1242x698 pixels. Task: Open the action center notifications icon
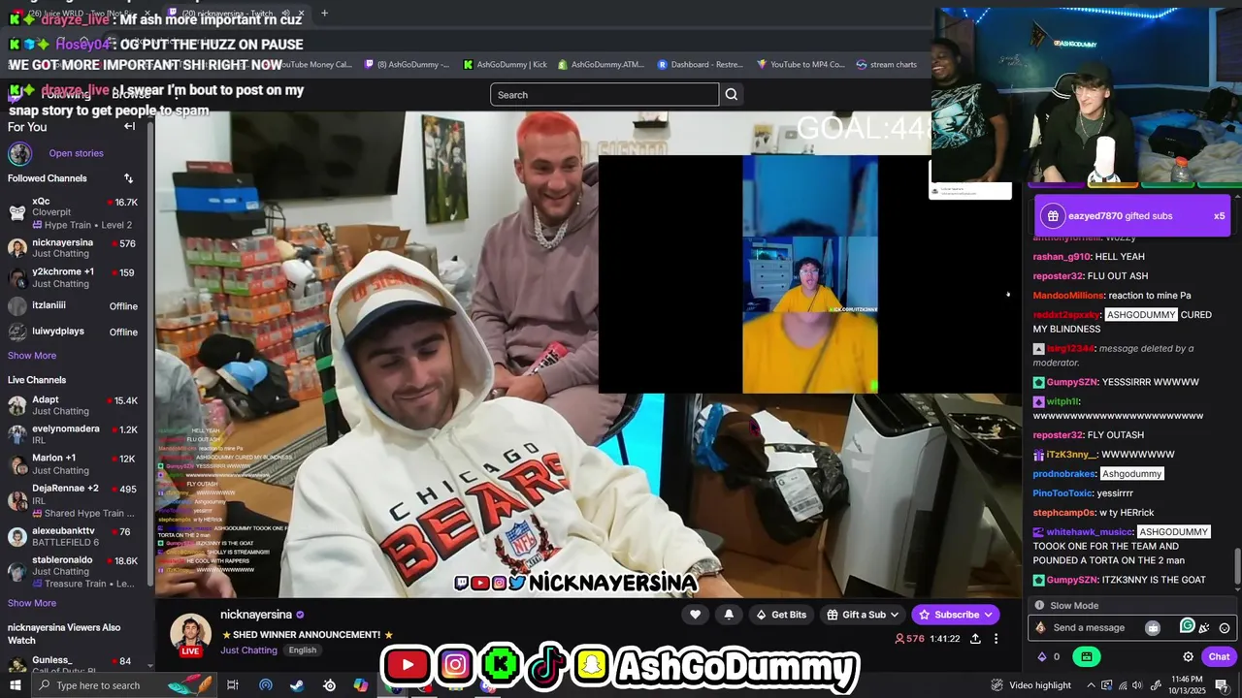1222,685
